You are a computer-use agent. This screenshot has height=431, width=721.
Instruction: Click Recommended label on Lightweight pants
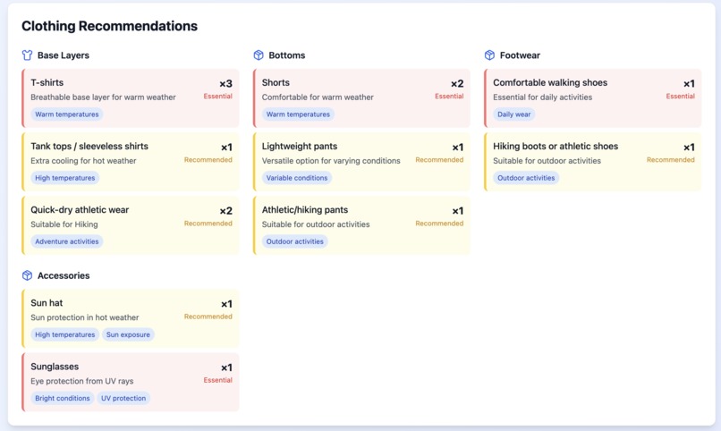tap(439, 159)
